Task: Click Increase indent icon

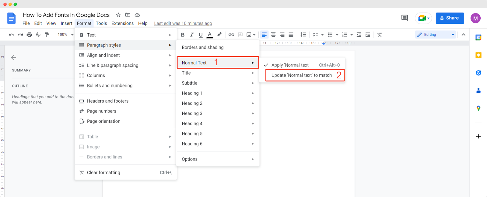Action: click(x=368, y=35)
